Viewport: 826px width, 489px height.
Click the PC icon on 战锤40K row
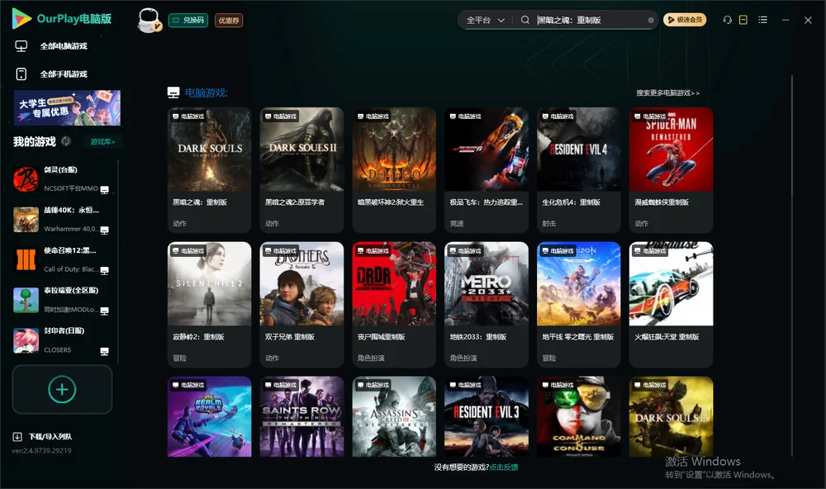coord(105,230)
